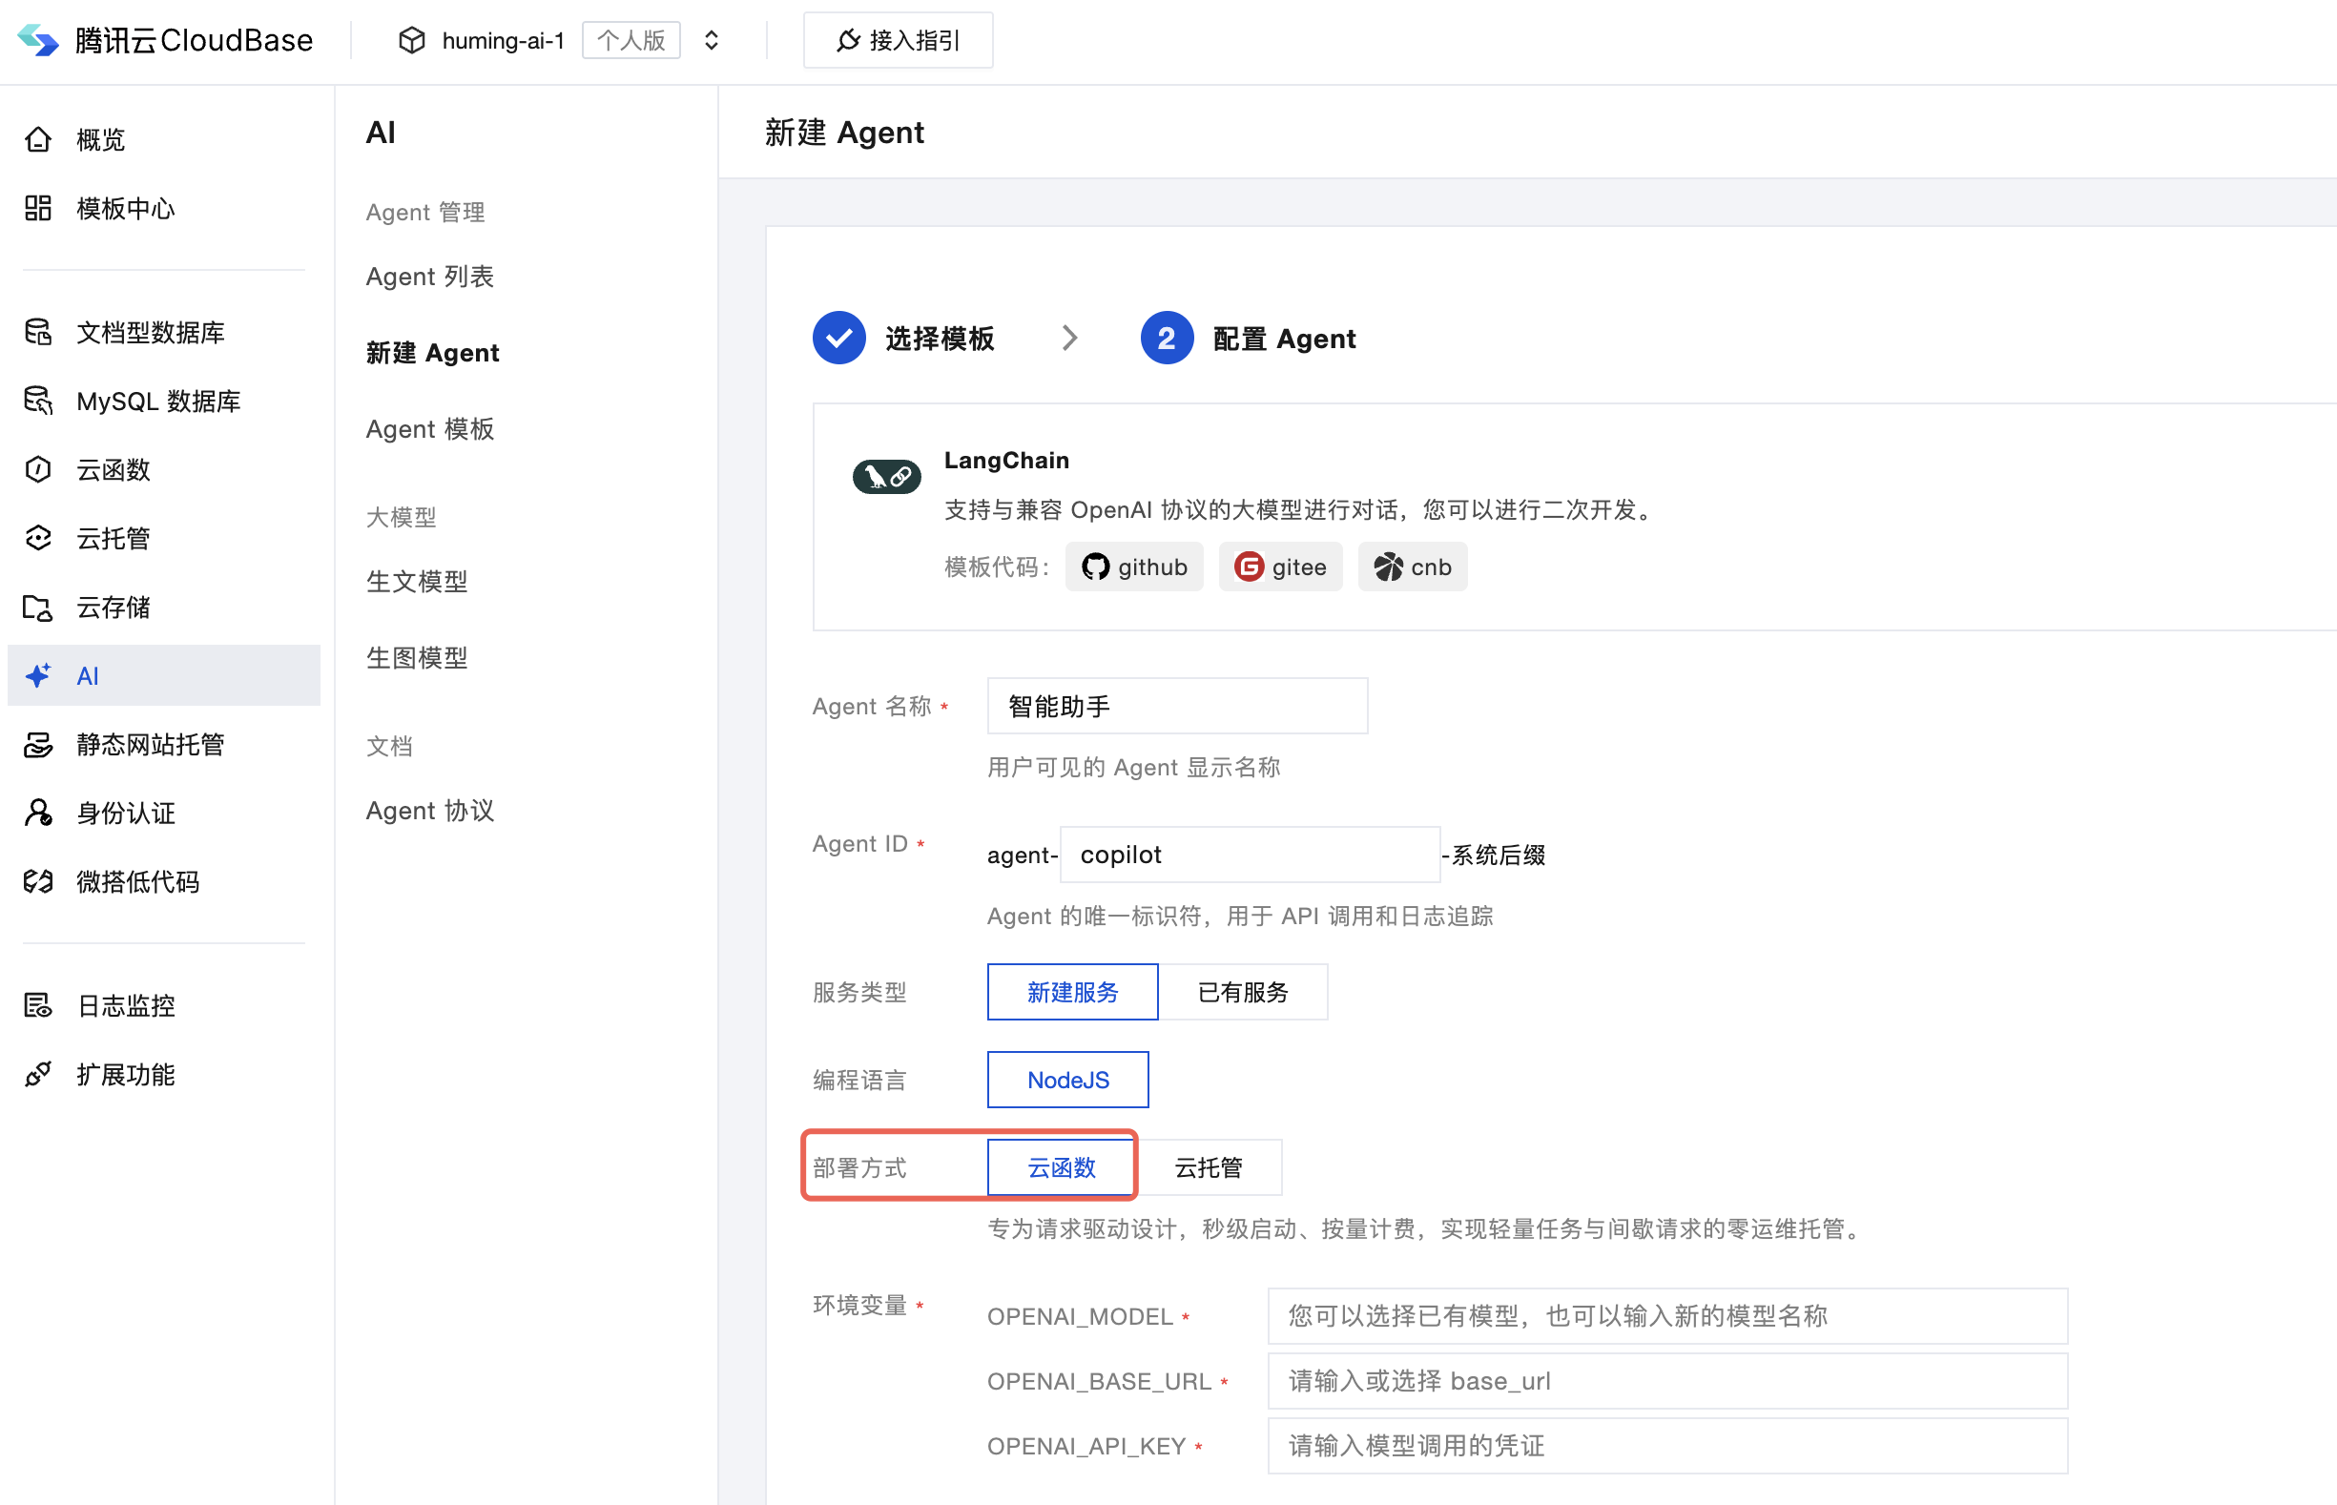The height and width of the screenshot is (1505, 2337).
Task: Choose 云托管 deployment method
Action: 1208,1166
